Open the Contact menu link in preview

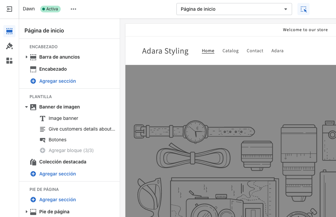coord(255,51)
